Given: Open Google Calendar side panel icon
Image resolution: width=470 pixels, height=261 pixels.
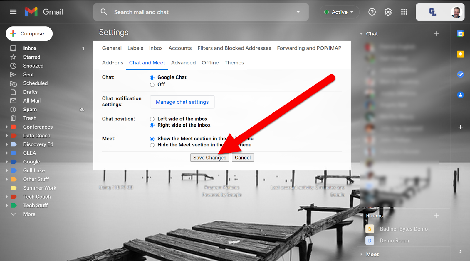Looking at the screenshot, I should coord(460,34).
